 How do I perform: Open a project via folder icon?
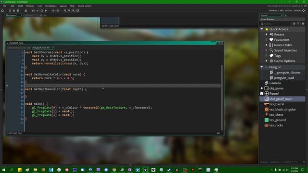14,11
